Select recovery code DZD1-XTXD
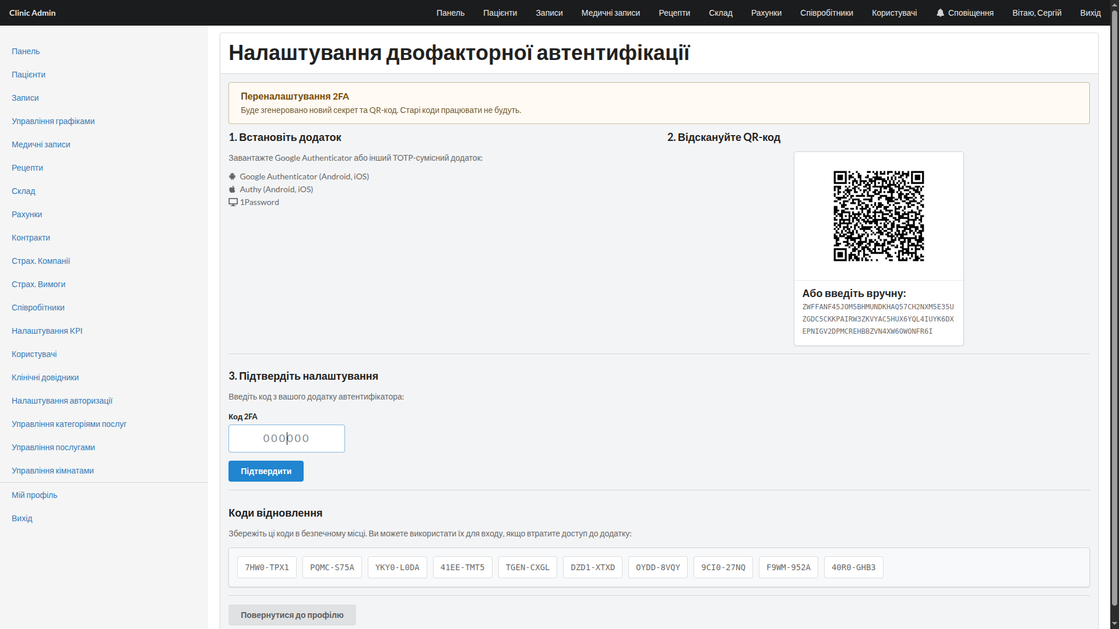 pyautogui.click(x=593, y=567)
